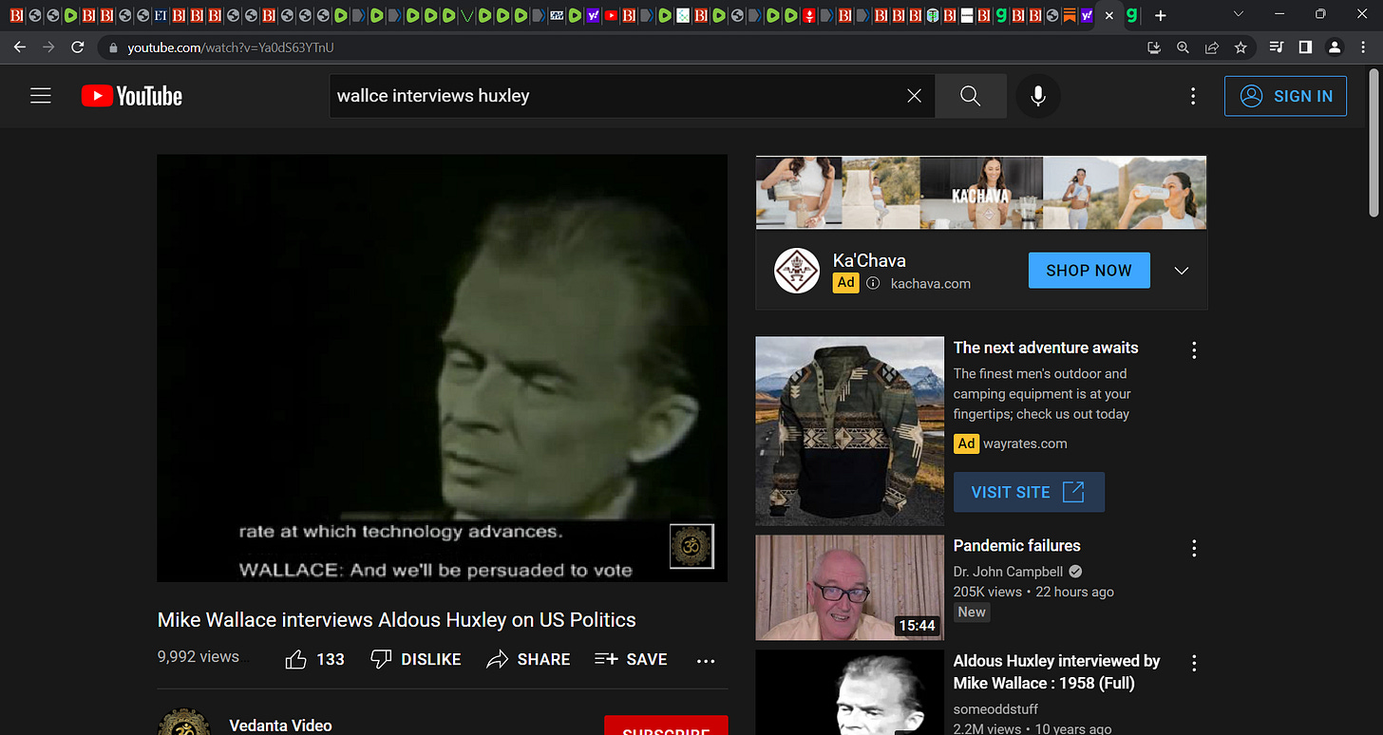Viewport: 1383px width, 735px height.
Task: Expand the Ka'Chava ad with its chevron
Action: pyautogui.click(x=1181, y=270)
